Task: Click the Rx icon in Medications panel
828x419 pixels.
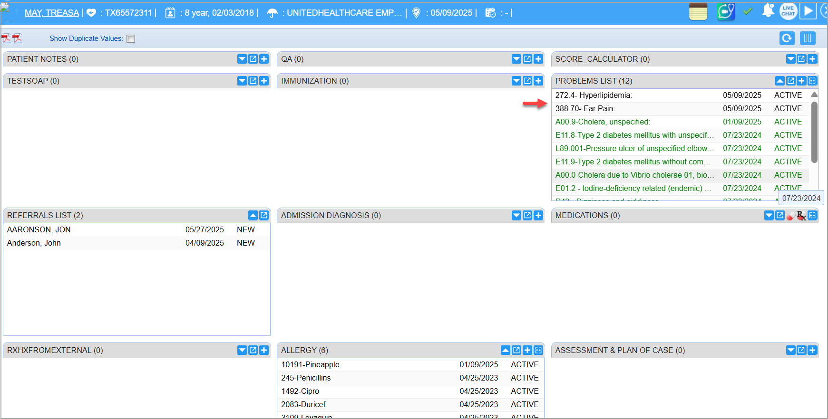Action: tap(801, 216)
